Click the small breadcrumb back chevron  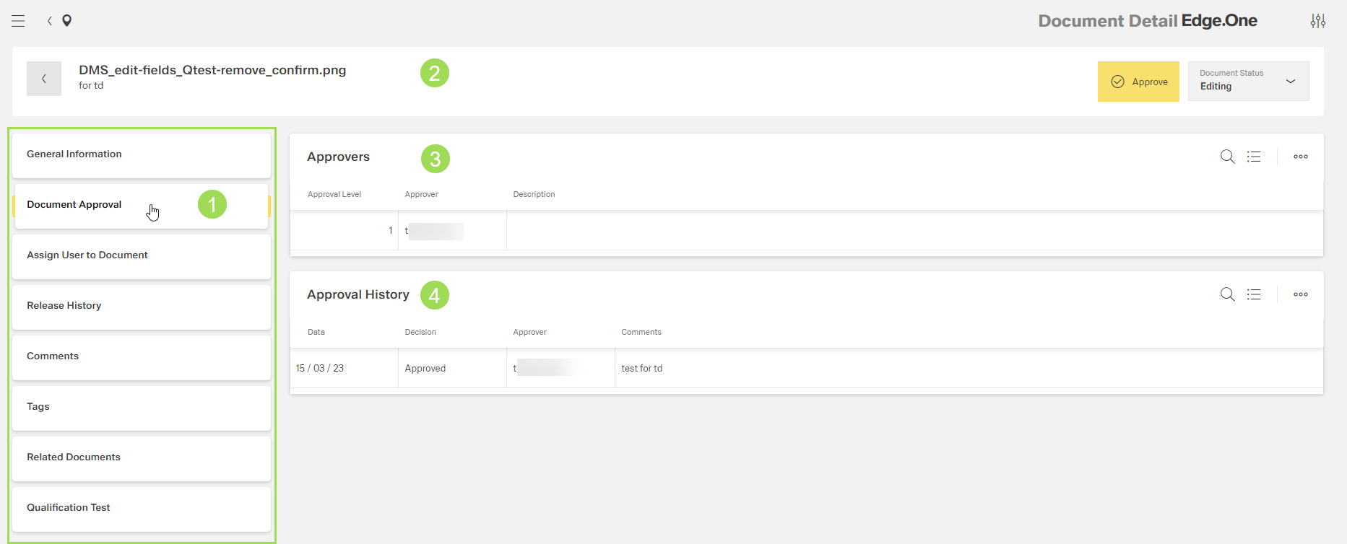(x=50, y=21)
